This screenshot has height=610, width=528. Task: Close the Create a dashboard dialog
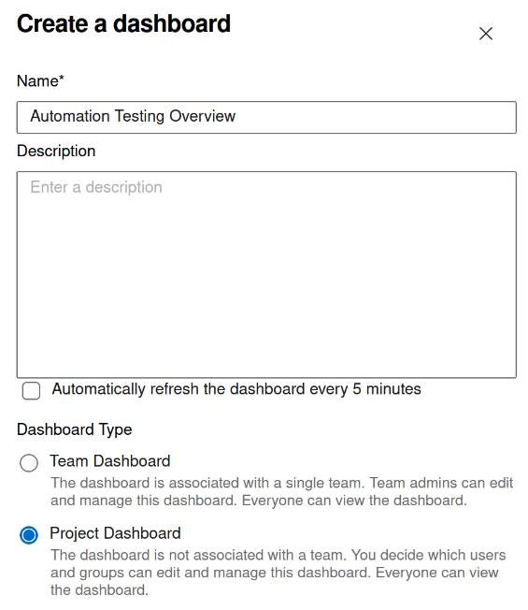tap(486, 34)
